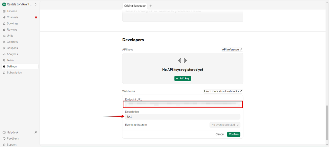Open Channels from the sidebar
This screenshot has width=329, height=147.
pyautogui.click(x=13, y=17)
